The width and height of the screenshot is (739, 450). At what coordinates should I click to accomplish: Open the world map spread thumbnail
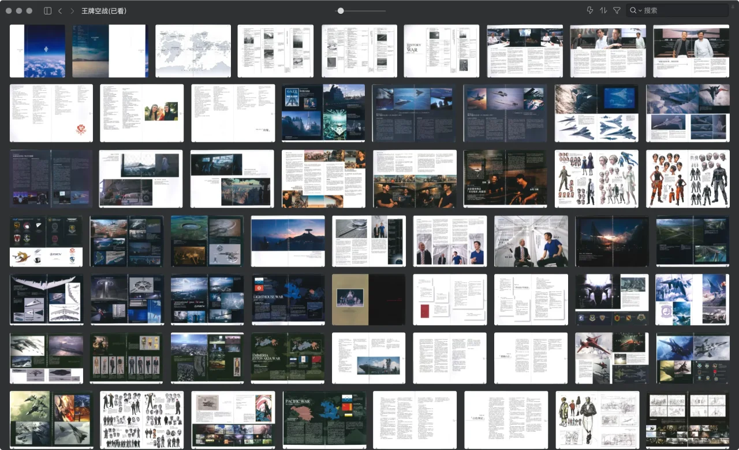coord(193,51)
